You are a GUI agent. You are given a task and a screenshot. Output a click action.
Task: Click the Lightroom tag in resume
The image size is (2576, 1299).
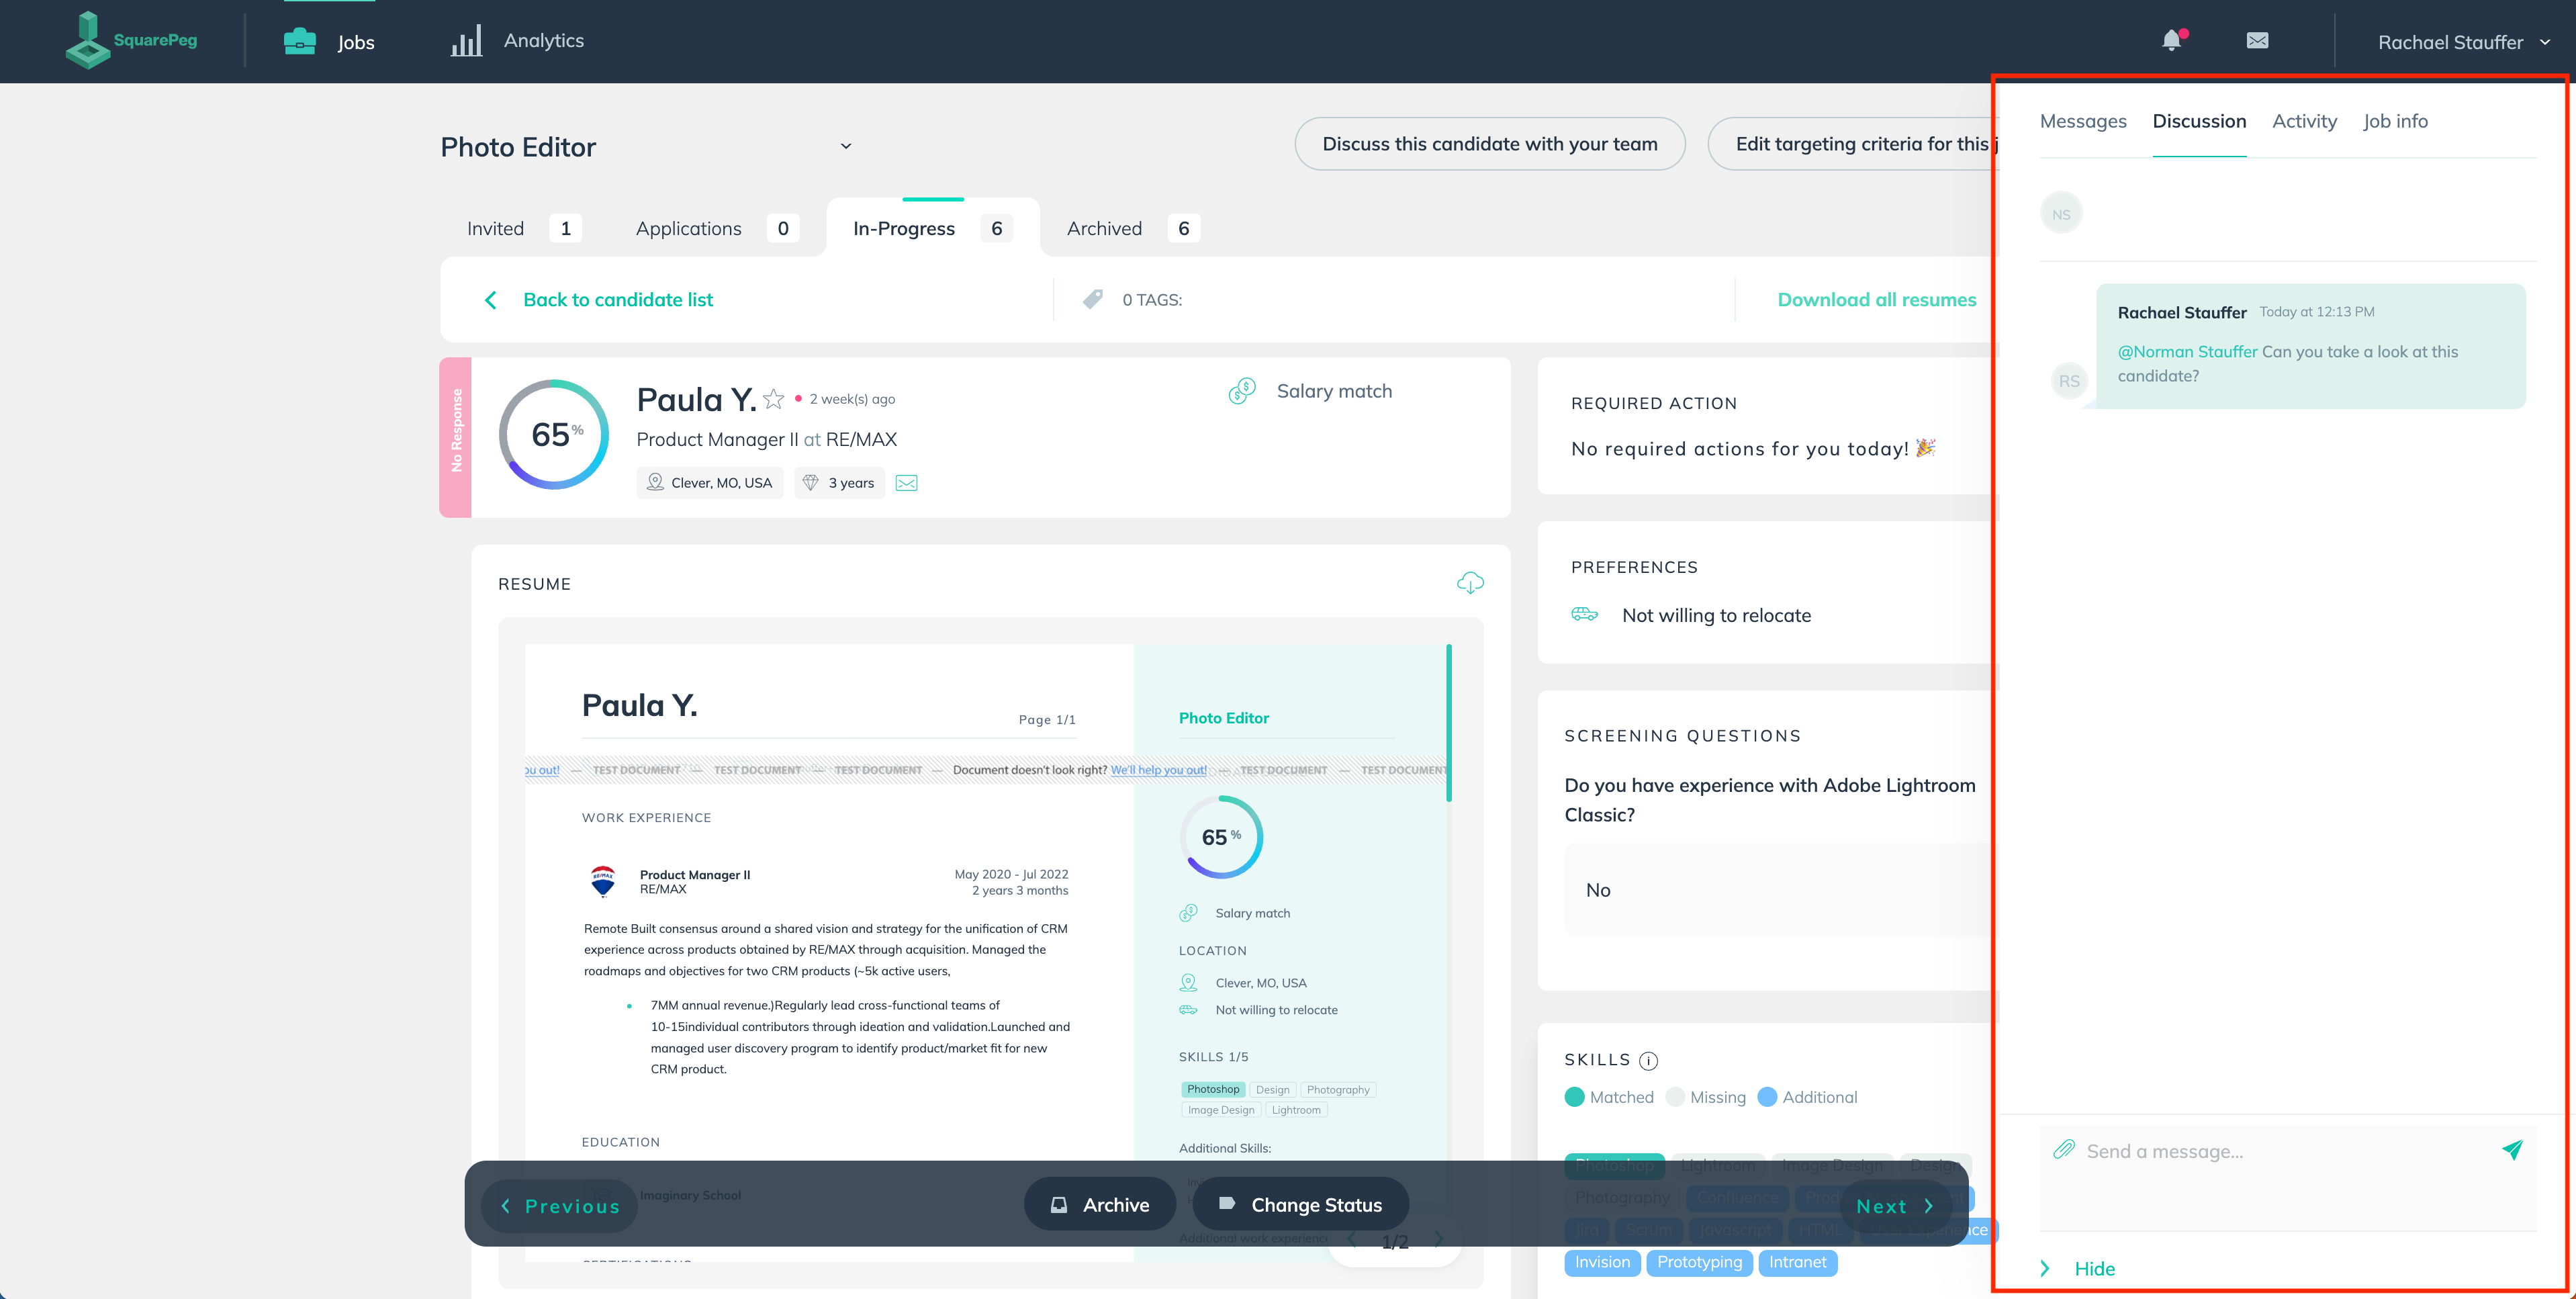(x=1296, y=1110)
